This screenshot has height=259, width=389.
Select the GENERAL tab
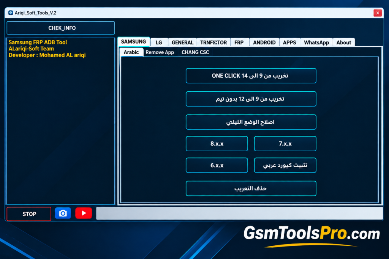(183, 42)
